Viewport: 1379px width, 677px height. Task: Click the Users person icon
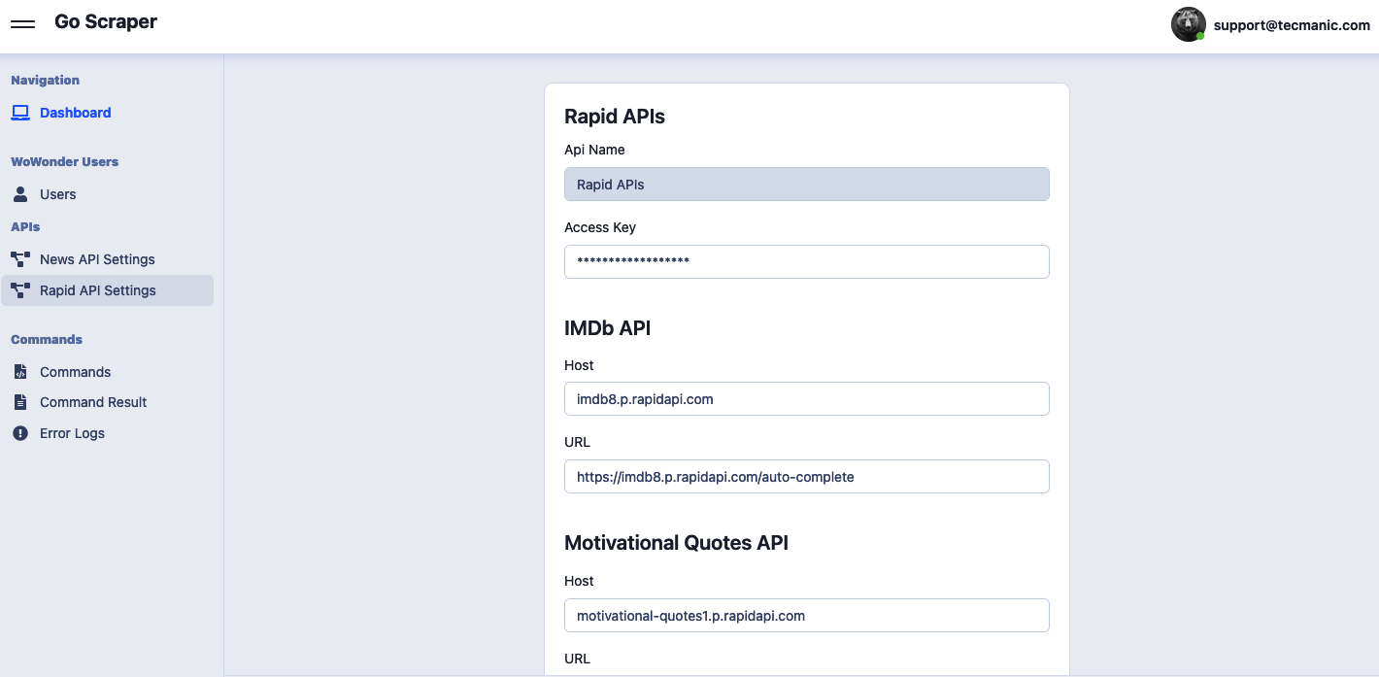[20, 194]
